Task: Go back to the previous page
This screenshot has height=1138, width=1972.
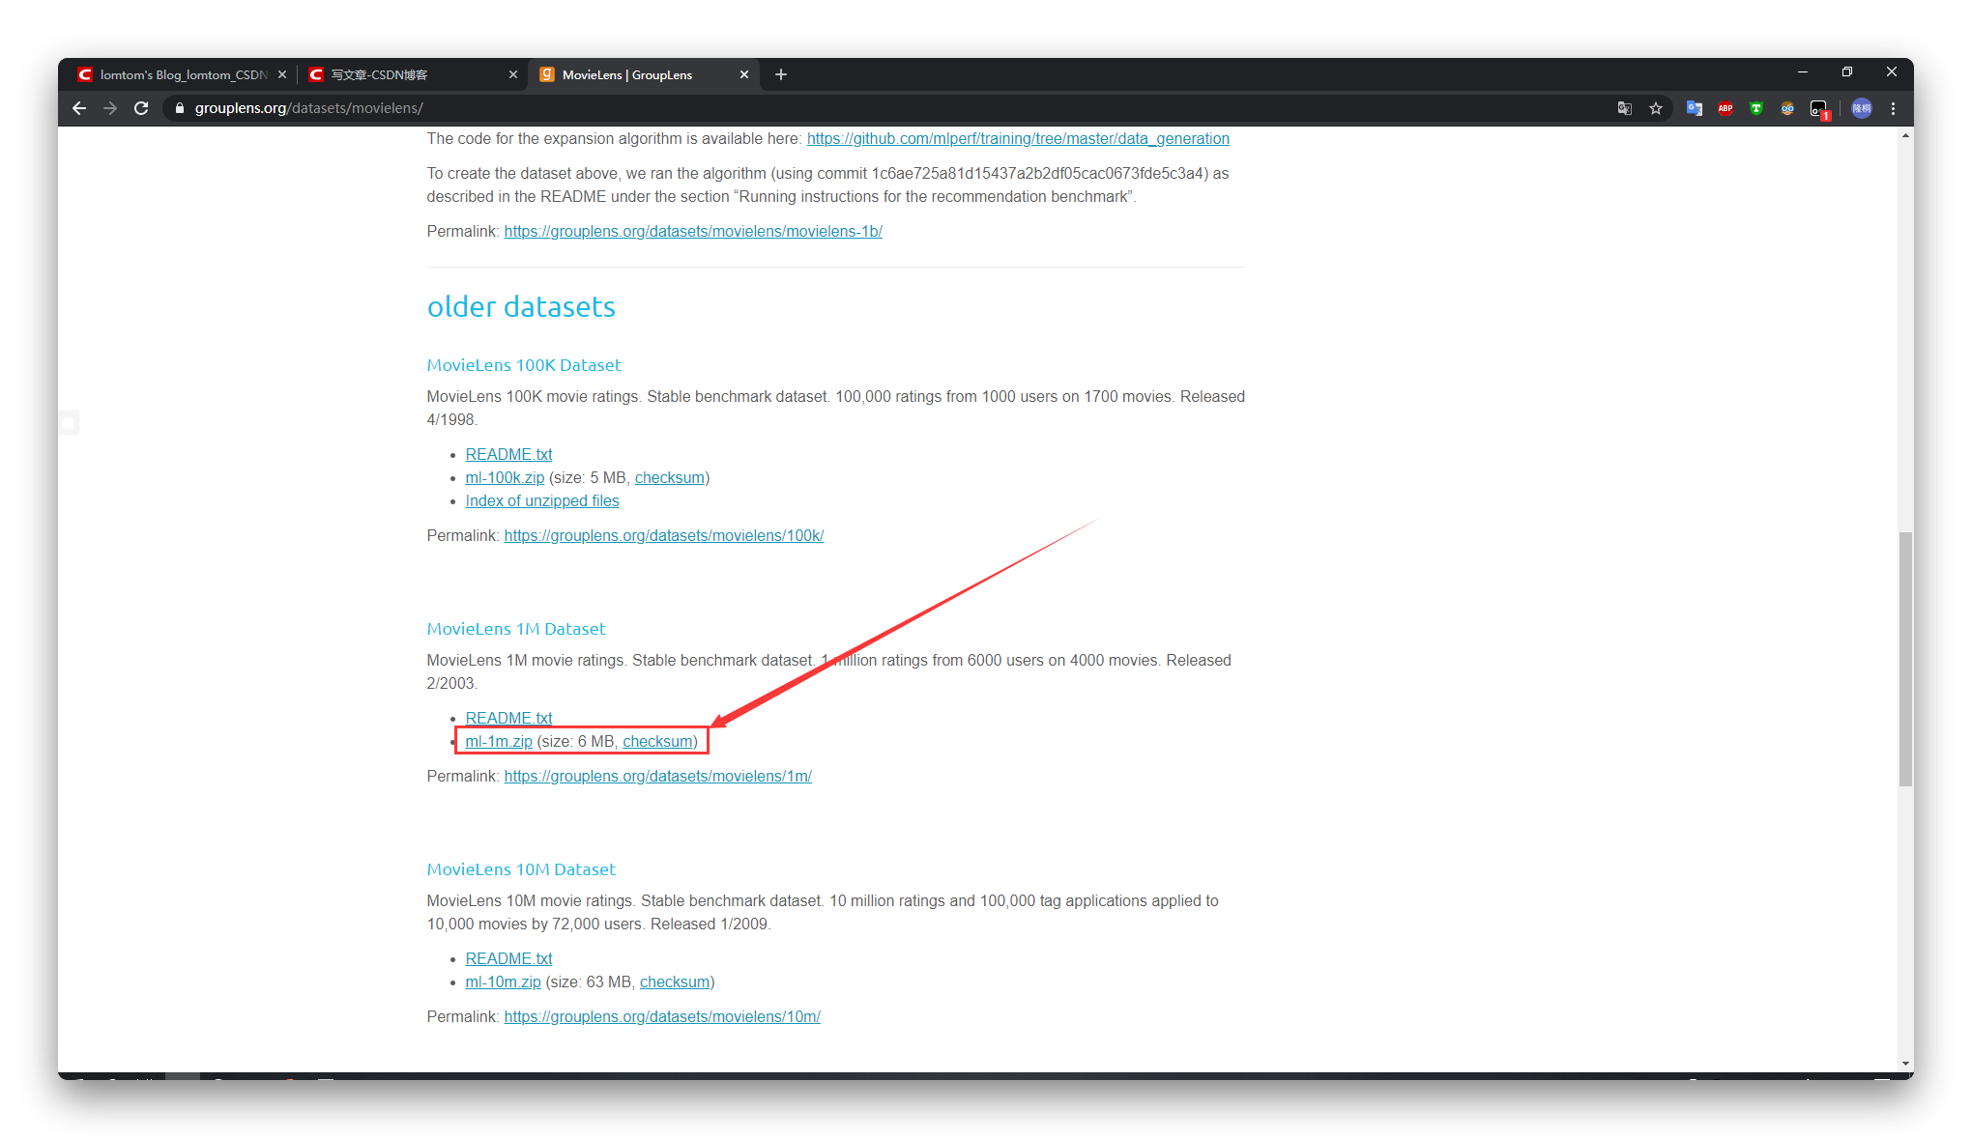Action: tap(79, 108)
